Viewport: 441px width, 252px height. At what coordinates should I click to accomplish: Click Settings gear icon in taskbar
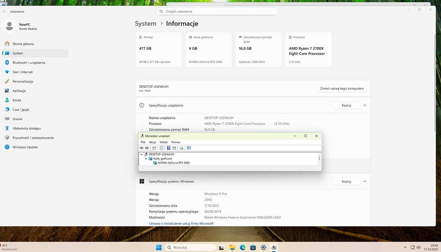click(x=263, y=247)
